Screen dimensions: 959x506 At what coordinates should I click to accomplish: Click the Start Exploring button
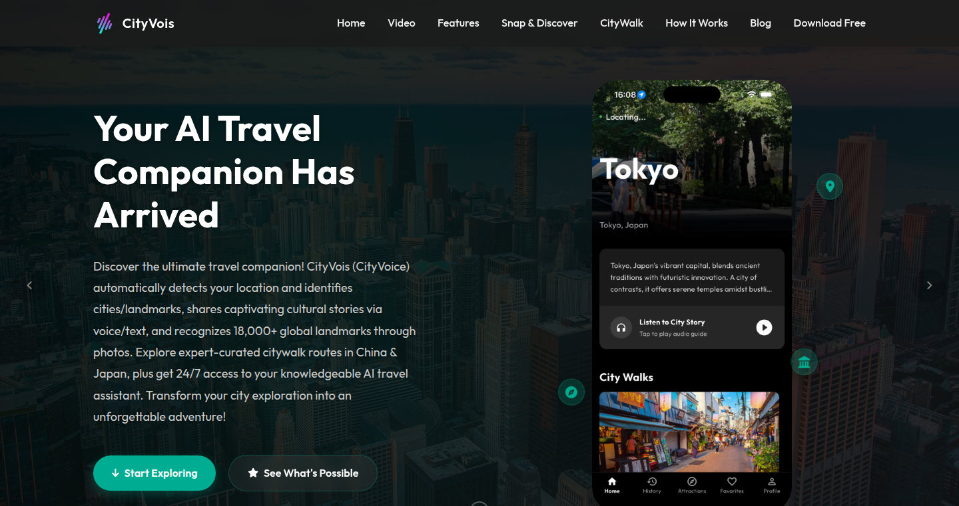pyautogui.click(x=155, y=473)
